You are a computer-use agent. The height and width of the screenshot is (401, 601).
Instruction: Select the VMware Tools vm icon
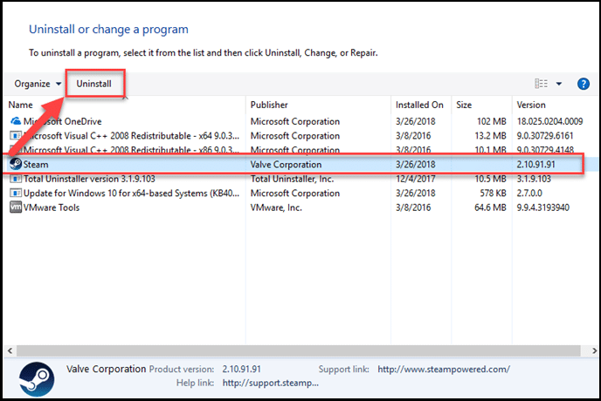click(x=16, y=207)
